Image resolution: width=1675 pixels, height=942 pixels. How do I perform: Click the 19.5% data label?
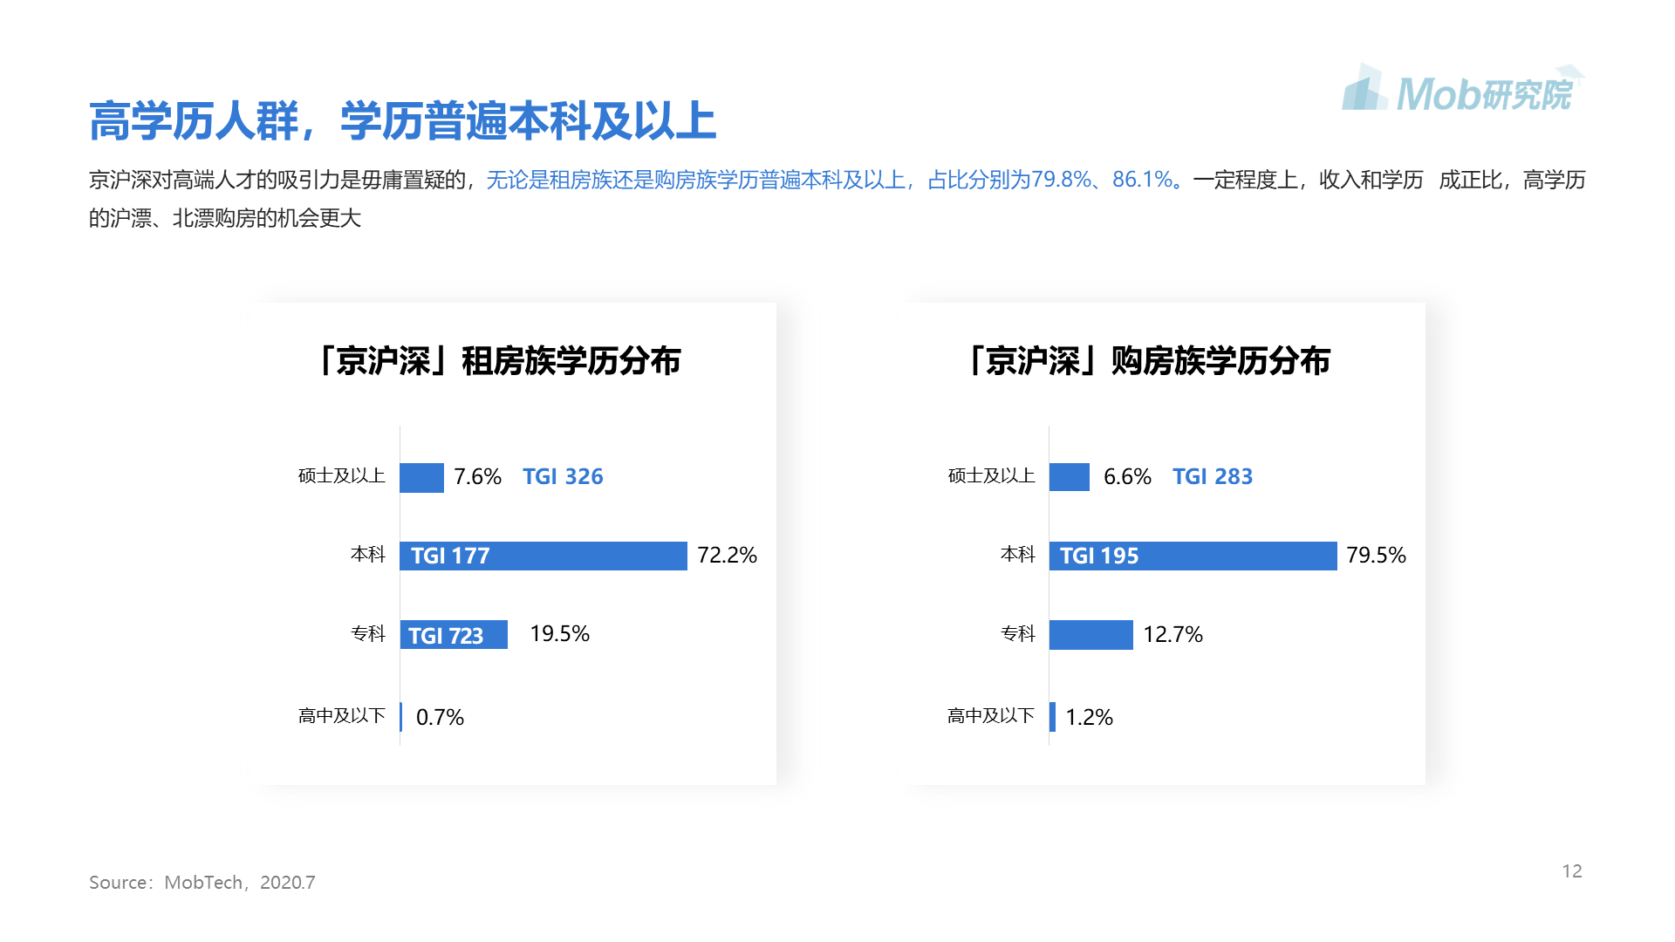pos(559,634)
